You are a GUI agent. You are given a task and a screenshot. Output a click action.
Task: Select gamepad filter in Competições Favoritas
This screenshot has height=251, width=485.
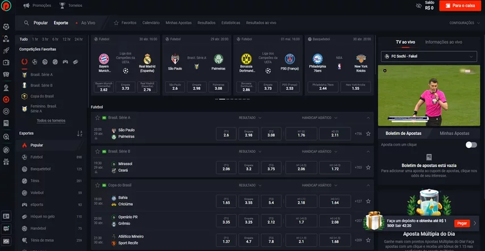coord(65,62)
